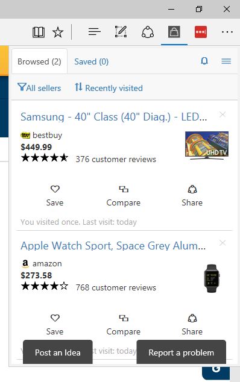Image resolution: width=240 pixels, height=382 pixels.
Task: Click Report a problem button
Action: 182,352
